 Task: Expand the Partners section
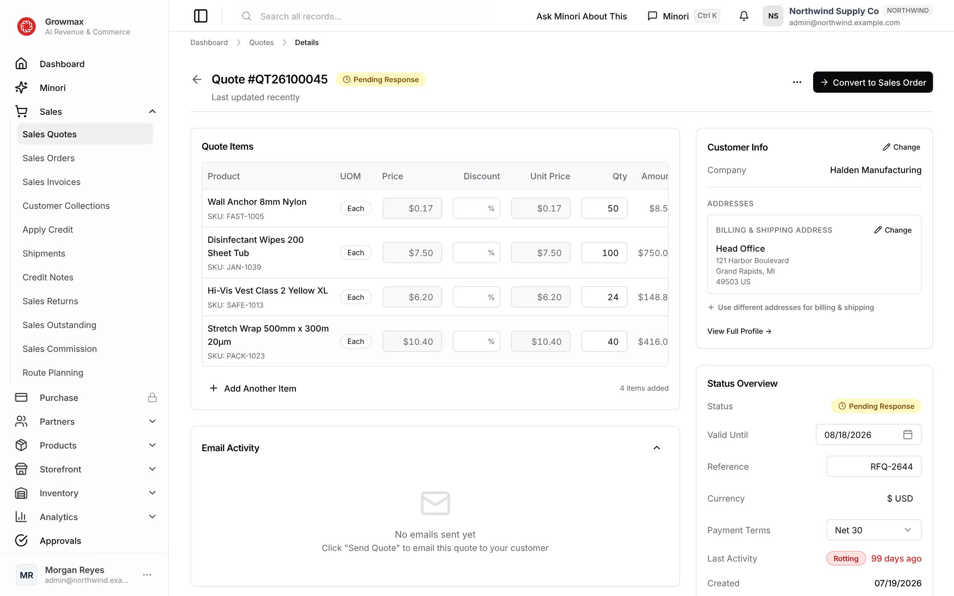point(152,421)
